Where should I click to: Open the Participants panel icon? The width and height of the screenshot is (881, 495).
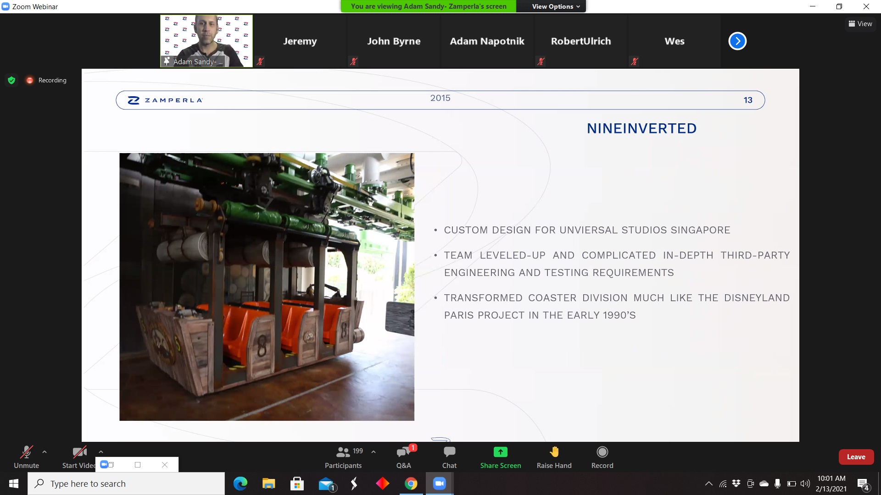pyautogui.click(x=343, y=452)
